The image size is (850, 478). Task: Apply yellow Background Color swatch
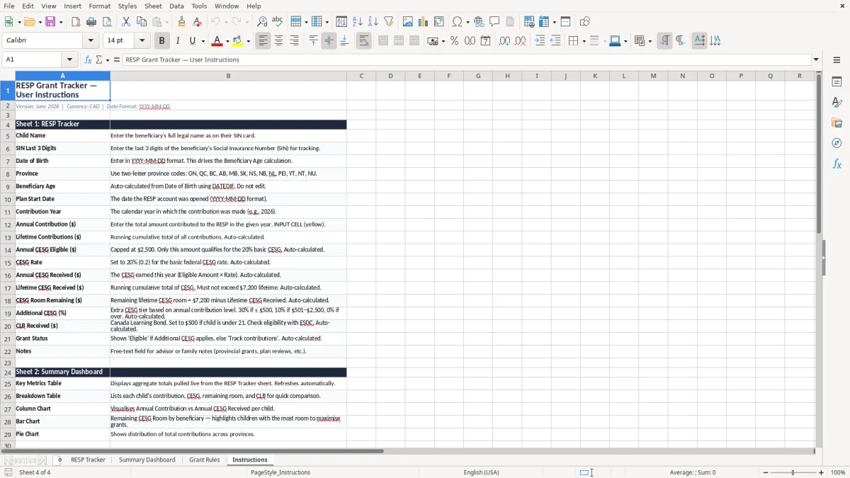[238, 41]
